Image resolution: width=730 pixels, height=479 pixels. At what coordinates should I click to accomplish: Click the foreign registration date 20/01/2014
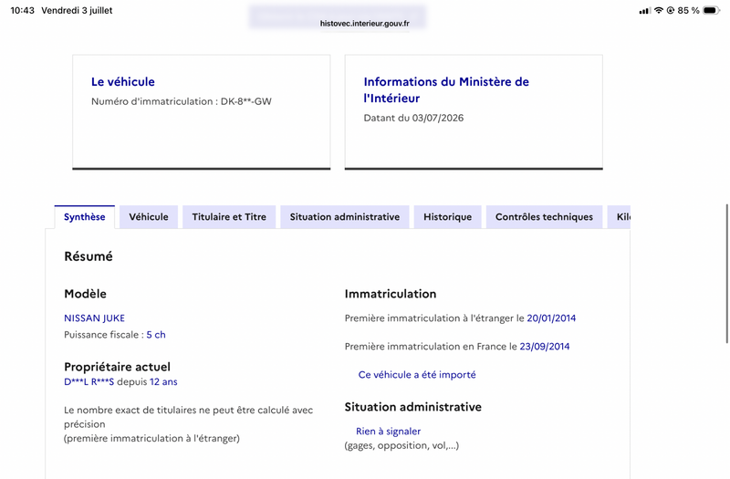tap(551, 318)
